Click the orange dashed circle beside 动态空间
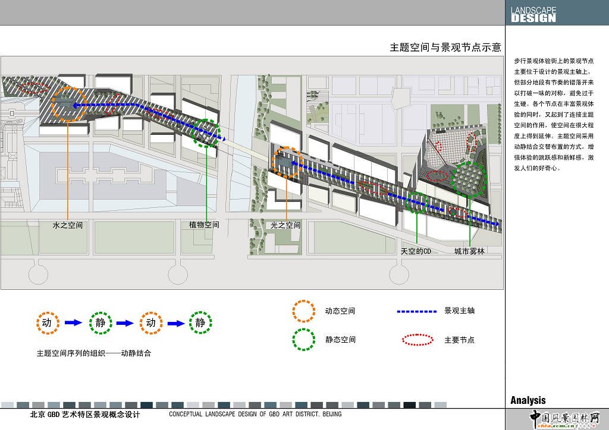609x430 pixels. 303,311
